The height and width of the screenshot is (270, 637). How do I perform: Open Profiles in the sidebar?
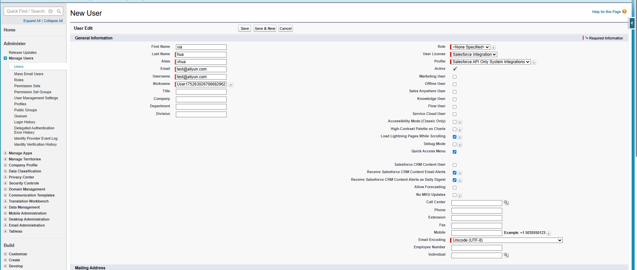(20, 104)
